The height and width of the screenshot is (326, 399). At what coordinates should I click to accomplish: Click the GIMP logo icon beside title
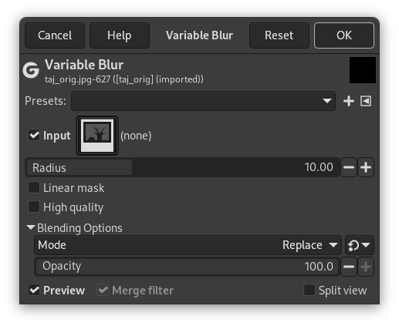31,70
